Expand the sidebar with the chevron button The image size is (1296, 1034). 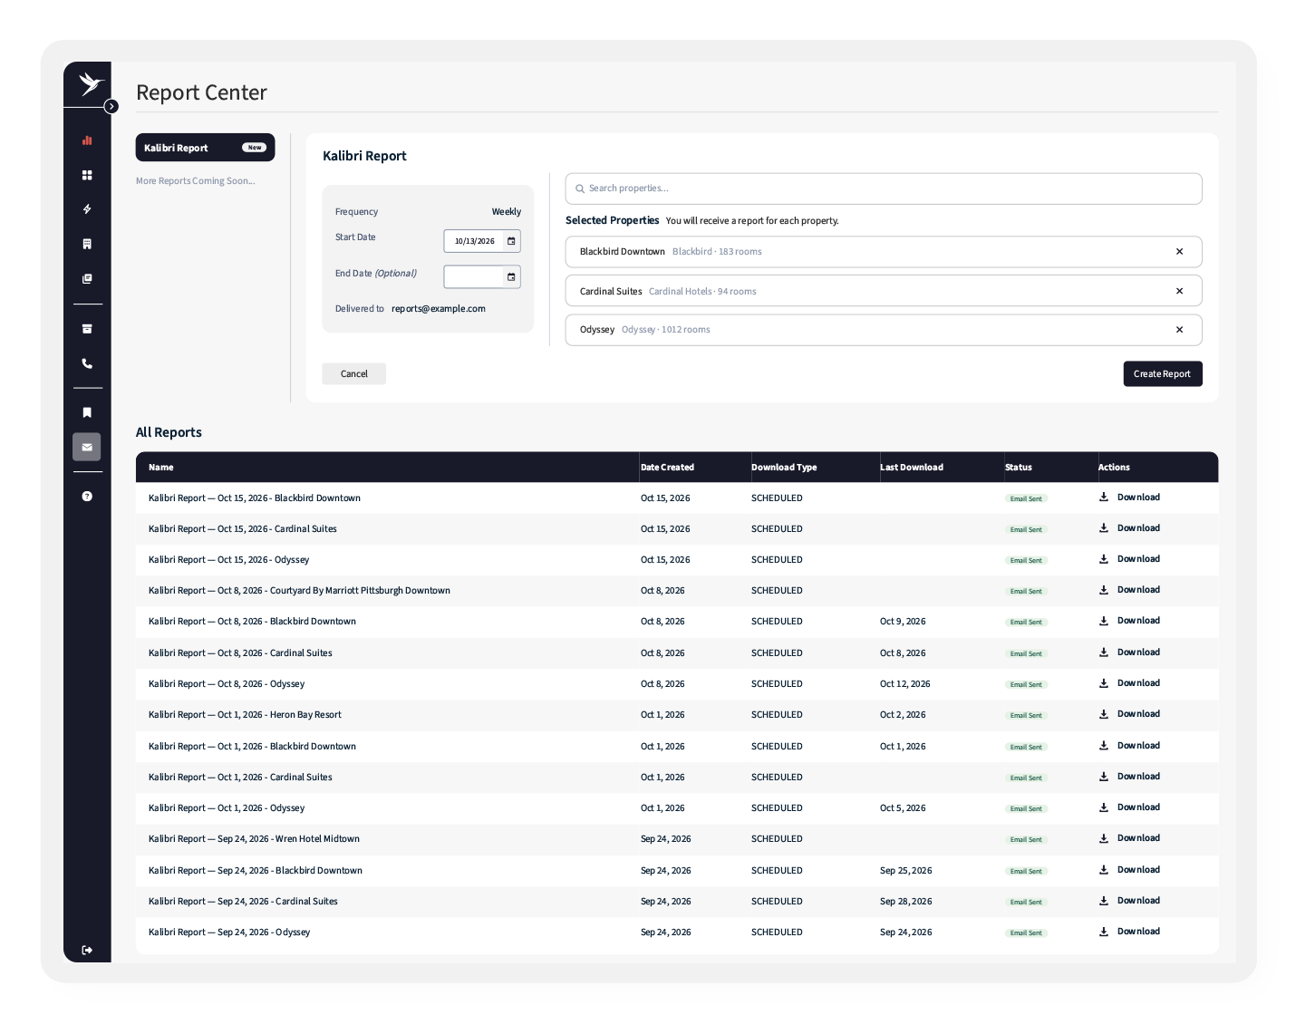pyautogui.click(x=111, y=106)
